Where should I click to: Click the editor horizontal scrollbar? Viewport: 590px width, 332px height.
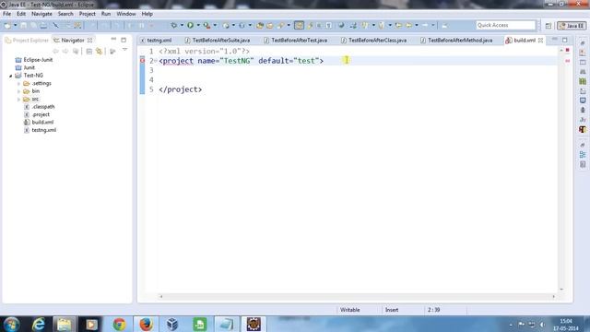357,297
